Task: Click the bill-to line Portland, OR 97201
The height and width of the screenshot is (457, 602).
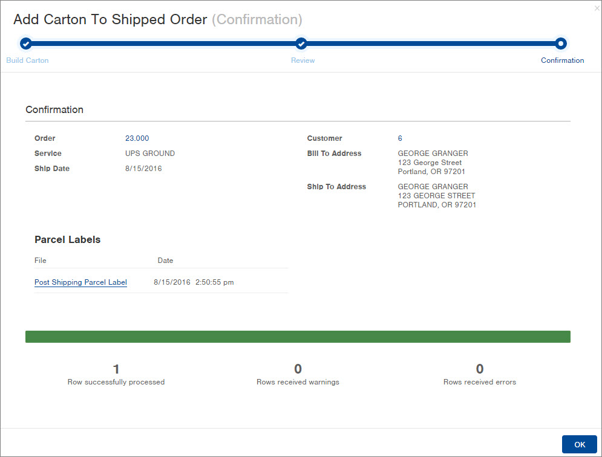Action: click(431, 172)
